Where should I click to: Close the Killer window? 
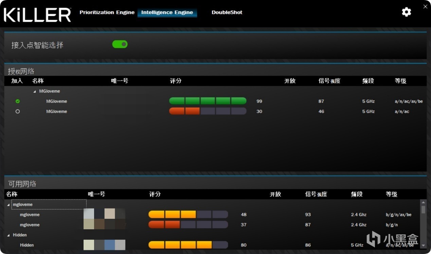[425, 6]
